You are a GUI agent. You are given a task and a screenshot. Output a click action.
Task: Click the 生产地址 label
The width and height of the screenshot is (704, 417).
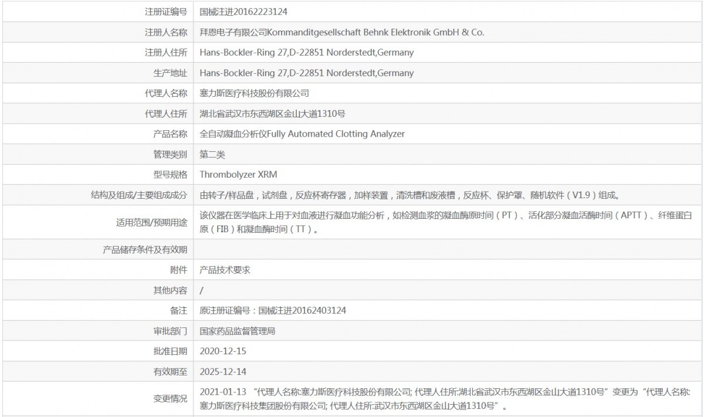(x=170, y=73)
